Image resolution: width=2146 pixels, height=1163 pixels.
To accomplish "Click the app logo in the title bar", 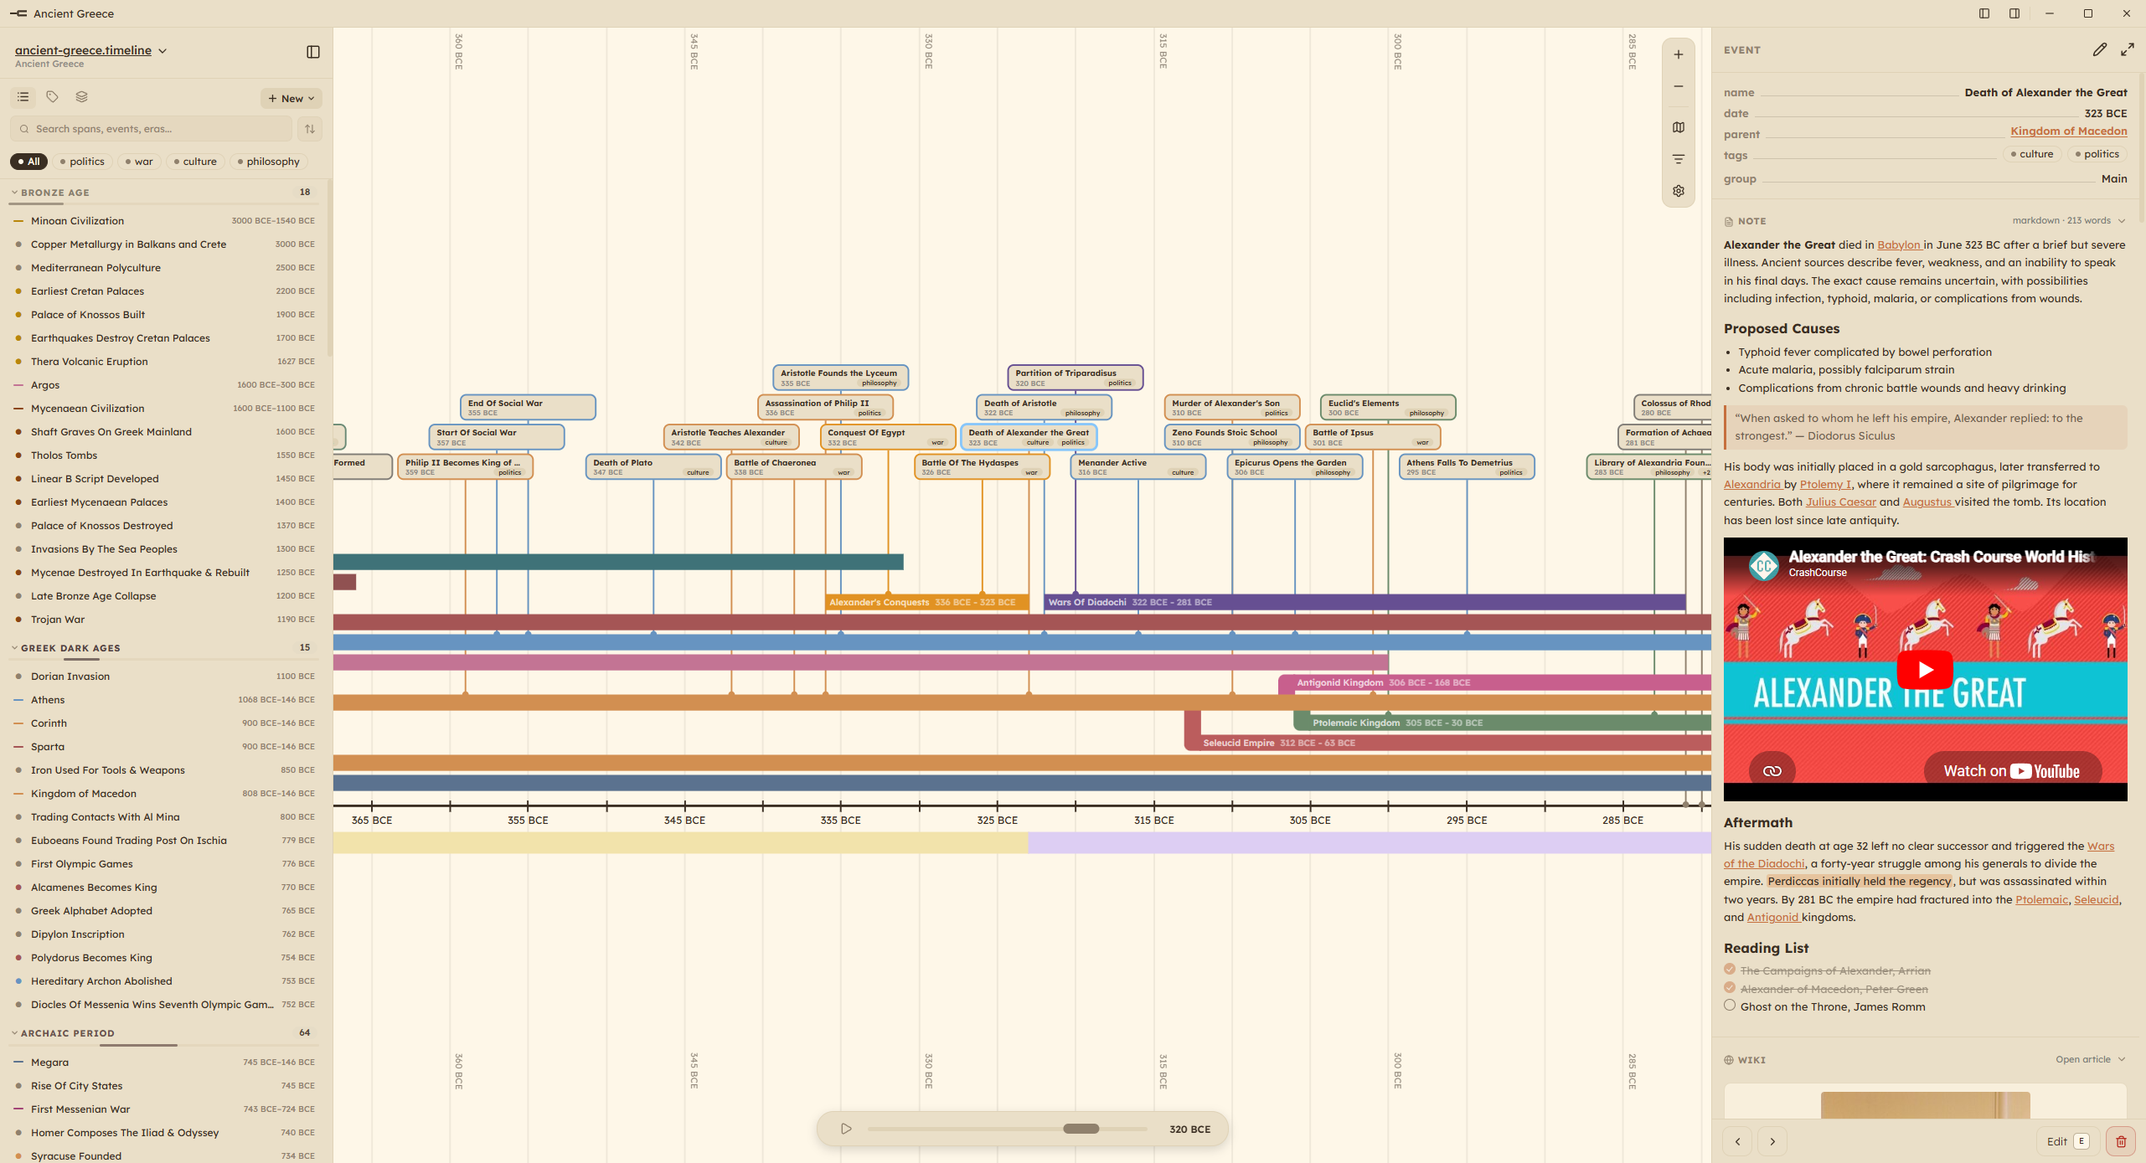I will point(18,13).
